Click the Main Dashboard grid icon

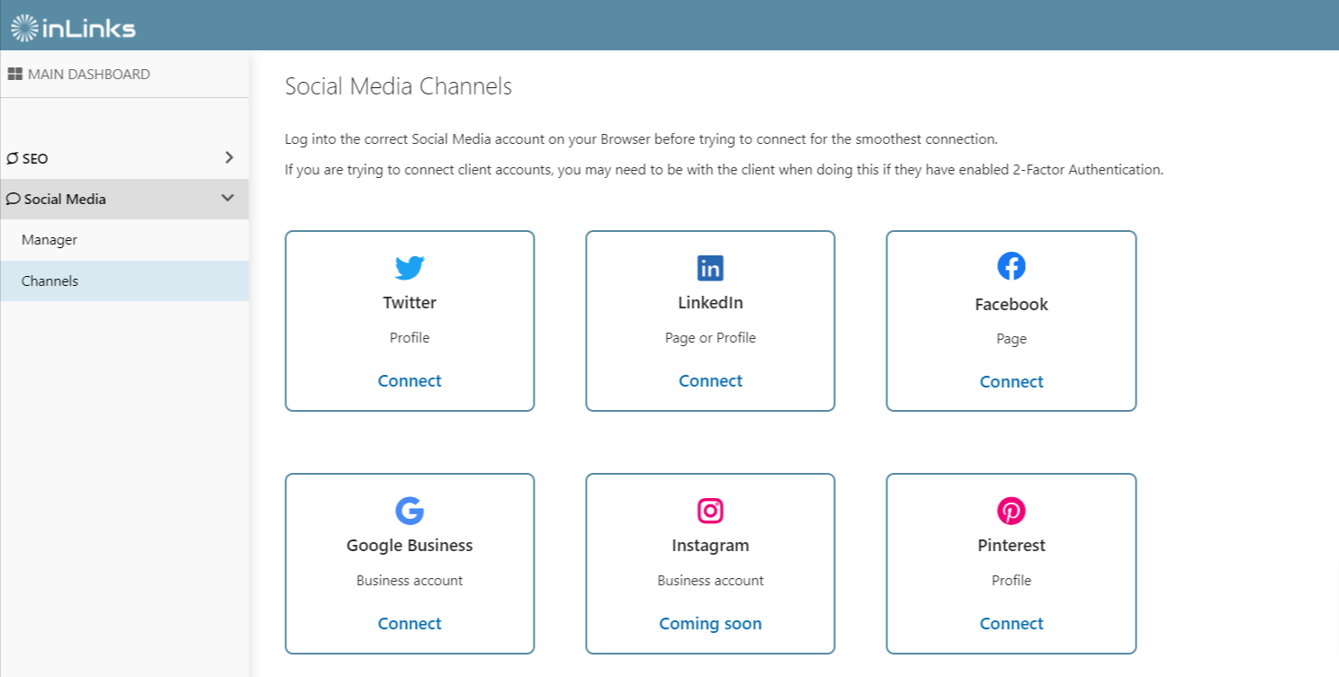[14, 74]
